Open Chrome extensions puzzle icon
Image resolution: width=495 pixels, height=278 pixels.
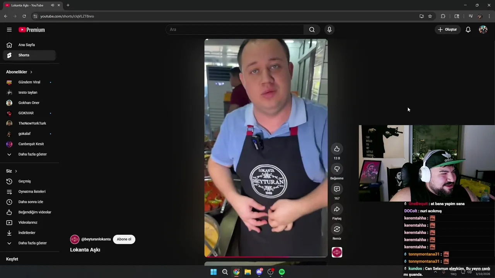(x=443, y=16)
